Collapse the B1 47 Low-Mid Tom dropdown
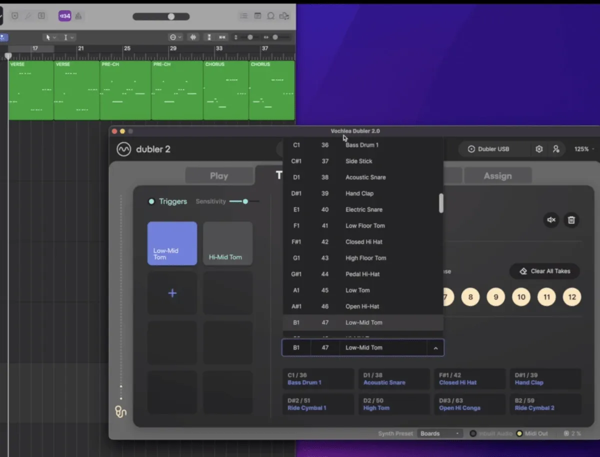 [x=435, y=348]
